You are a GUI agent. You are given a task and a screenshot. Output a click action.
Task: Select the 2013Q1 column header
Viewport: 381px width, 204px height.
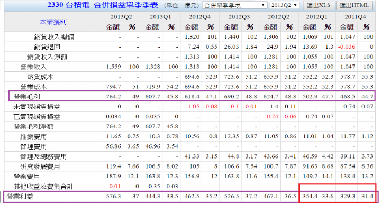pos(160,17)
